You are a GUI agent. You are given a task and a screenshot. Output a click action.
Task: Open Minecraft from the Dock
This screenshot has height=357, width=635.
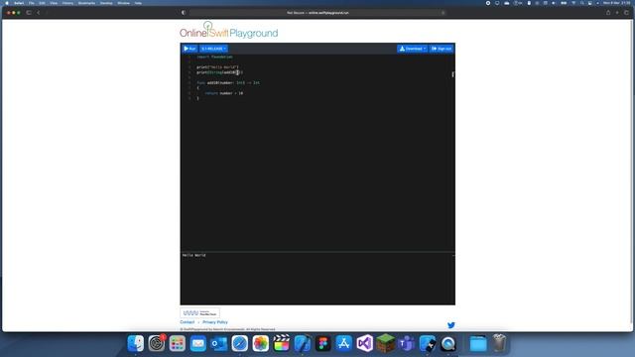click(386, 344)
